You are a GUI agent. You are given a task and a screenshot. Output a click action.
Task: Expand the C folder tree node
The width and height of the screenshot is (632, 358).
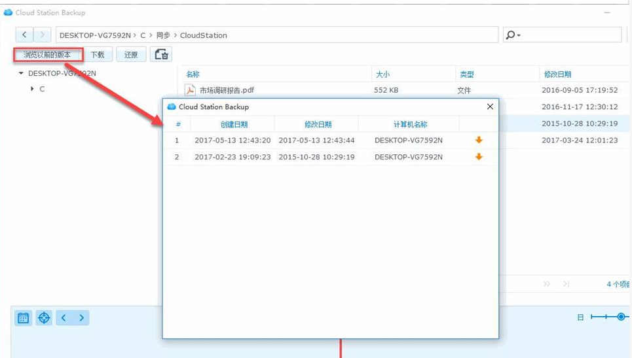click(32, 89)
